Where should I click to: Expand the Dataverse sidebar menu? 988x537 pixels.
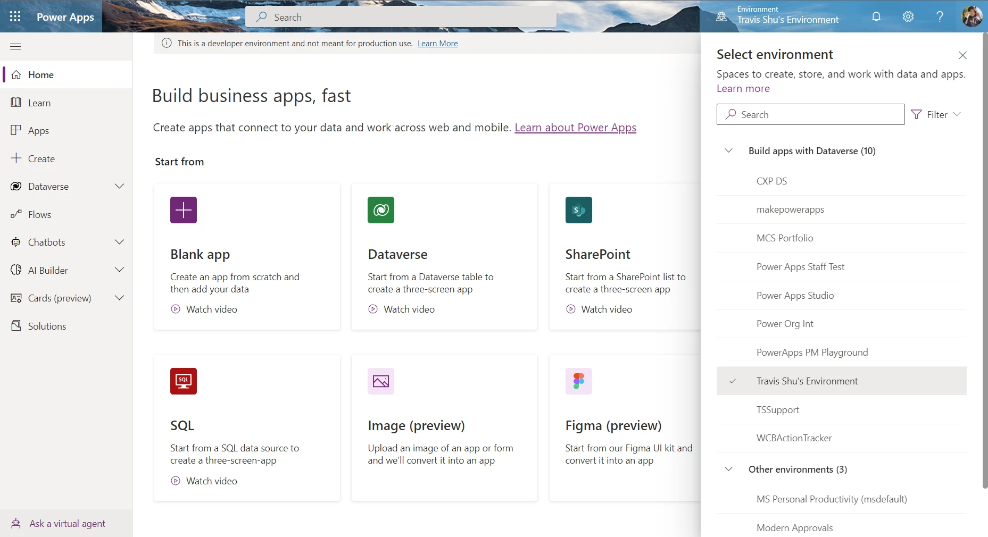119,186
